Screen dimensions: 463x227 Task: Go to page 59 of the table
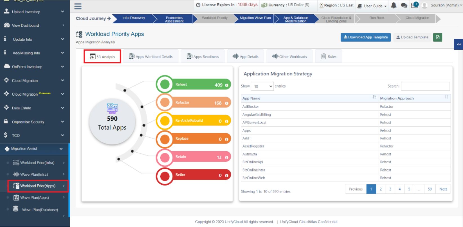[430, 189]
